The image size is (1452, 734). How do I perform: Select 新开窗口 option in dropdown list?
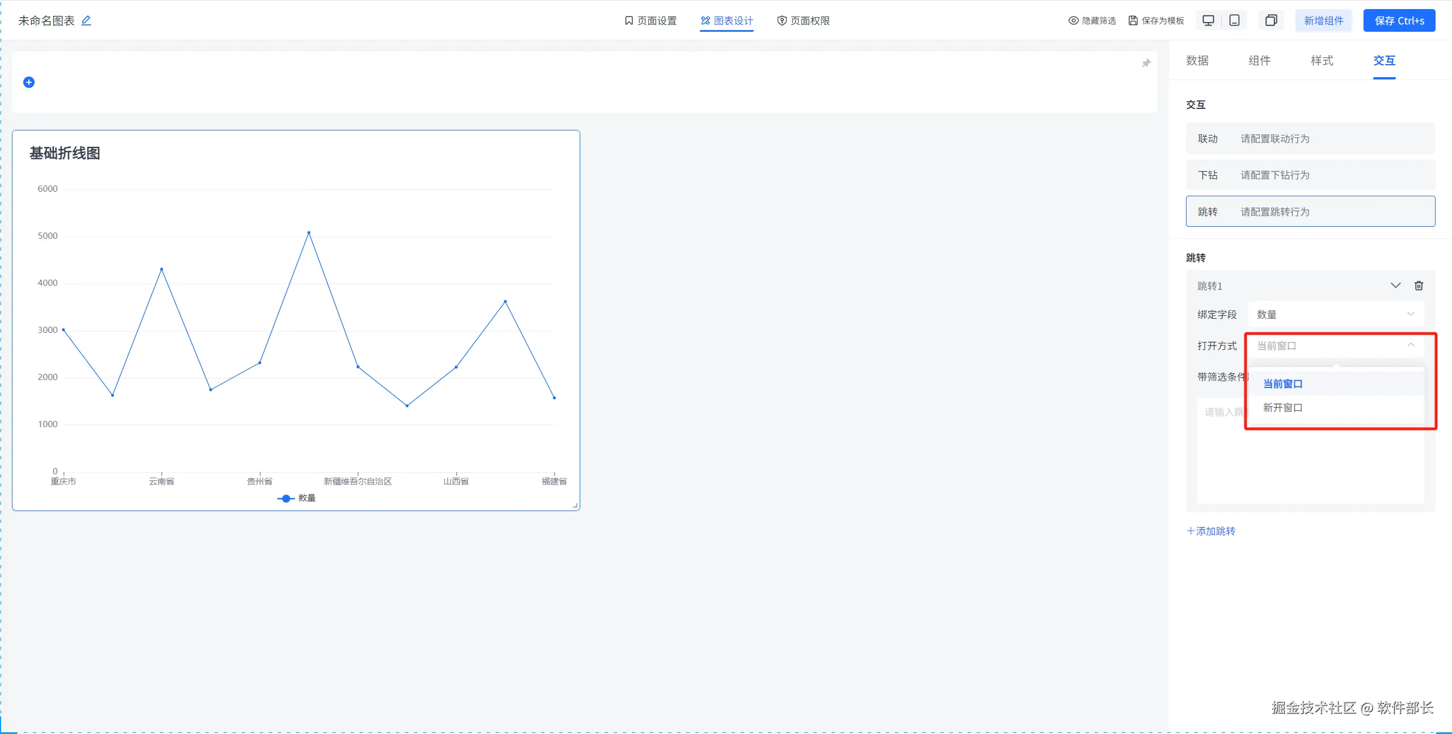tap(1283, 408)
